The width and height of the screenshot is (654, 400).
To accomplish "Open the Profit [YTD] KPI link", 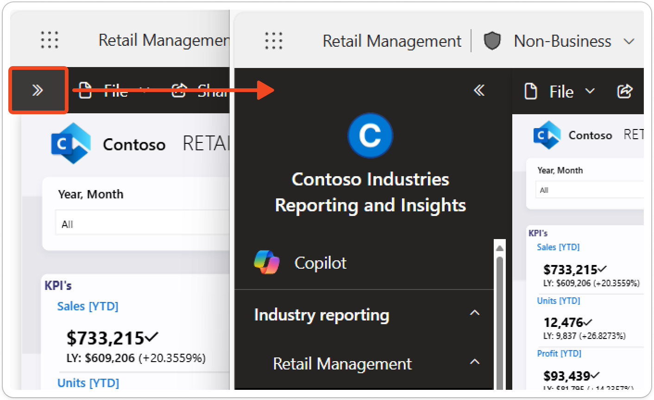I will [559, 353].
